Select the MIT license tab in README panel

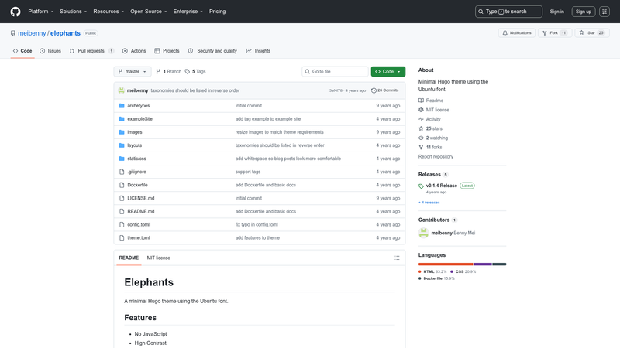(159, 258)
